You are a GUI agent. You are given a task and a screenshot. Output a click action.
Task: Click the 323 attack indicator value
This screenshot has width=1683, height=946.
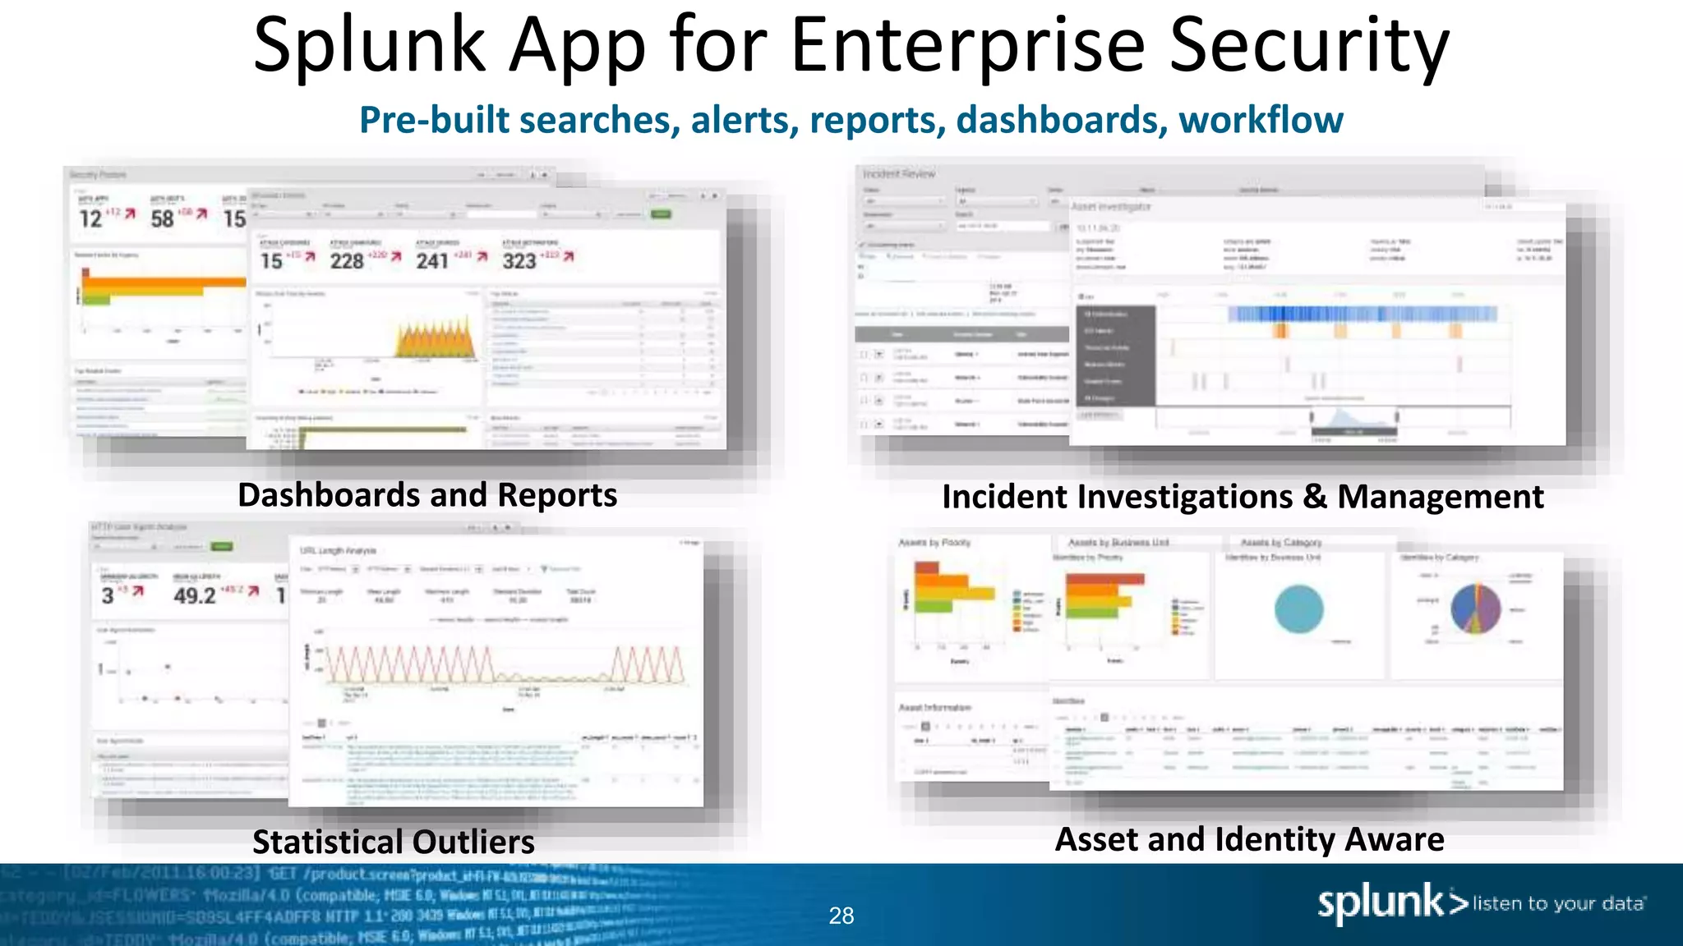pyautogui.click(x=519, y=261)
